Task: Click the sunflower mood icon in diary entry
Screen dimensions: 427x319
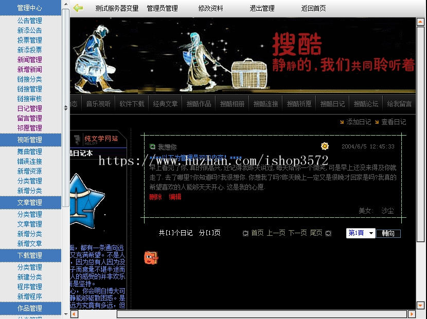Action: (x=325, y=146)
